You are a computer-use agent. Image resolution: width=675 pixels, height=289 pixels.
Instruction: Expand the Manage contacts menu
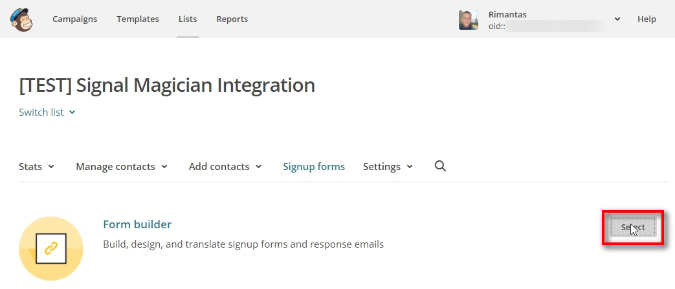[x=122, y=166]
